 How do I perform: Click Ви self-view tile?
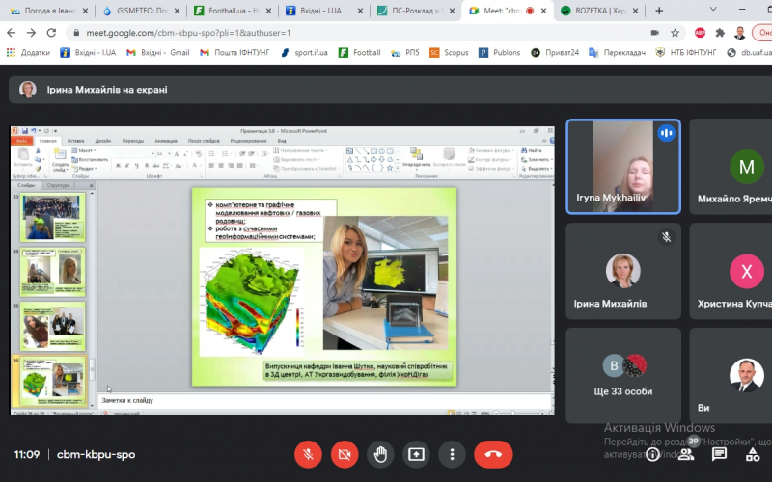pos(731,376)
